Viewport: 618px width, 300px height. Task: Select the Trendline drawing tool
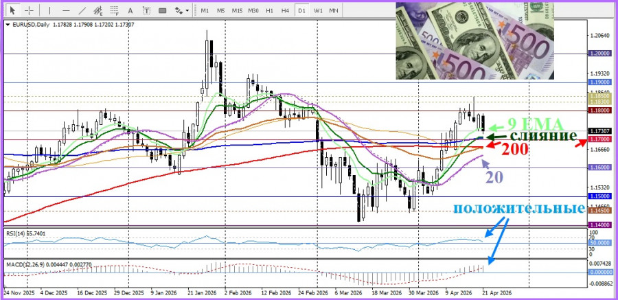pyautogui.click(x=82, y=10)
